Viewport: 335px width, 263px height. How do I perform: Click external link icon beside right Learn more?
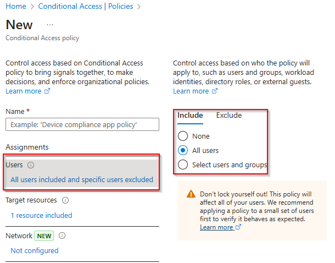[215, 91]
